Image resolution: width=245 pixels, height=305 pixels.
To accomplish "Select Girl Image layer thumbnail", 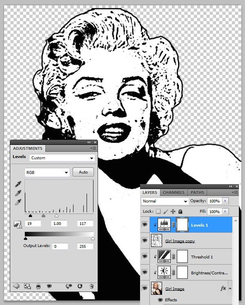I will (x=156, y=288).
